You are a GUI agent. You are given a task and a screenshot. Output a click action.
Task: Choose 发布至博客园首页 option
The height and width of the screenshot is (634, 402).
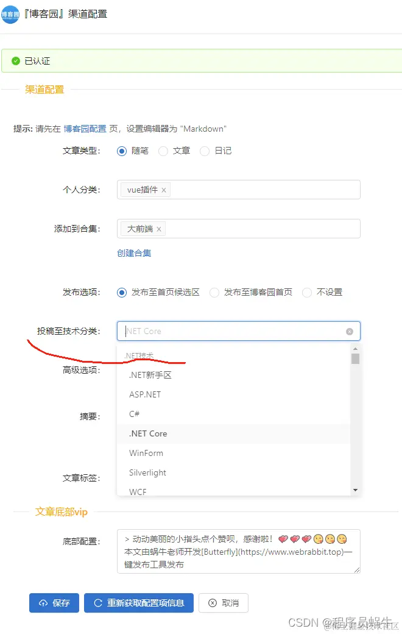[x=214, y=293]
